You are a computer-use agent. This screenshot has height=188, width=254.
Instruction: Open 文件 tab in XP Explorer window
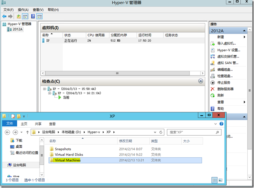[10, 124]
